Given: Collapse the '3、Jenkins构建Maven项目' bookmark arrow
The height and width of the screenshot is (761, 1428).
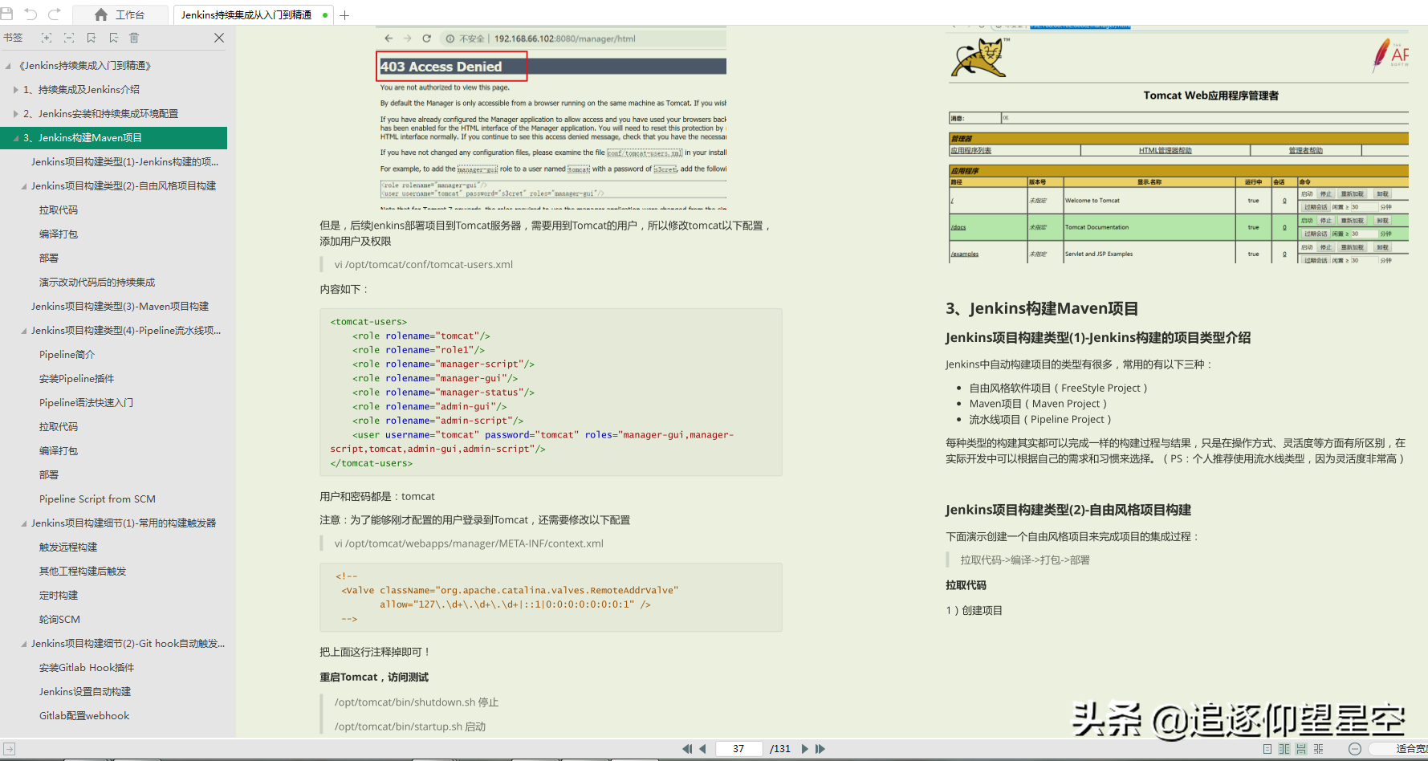Looking at the screenshot, I should click(x=15, y=138).
